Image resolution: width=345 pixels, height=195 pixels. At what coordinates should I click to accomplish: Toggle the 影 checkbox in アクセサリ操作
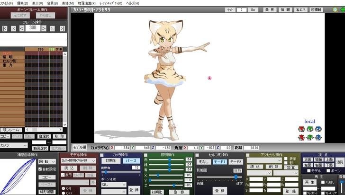[x=286, y=163]
